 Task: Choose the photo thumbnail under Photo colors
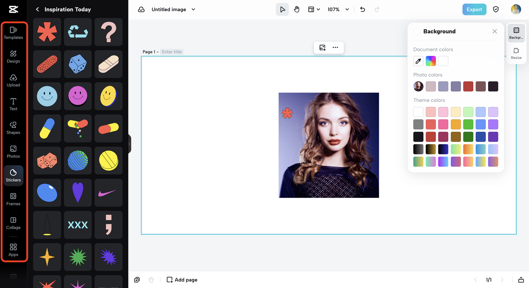click(418, 86)
